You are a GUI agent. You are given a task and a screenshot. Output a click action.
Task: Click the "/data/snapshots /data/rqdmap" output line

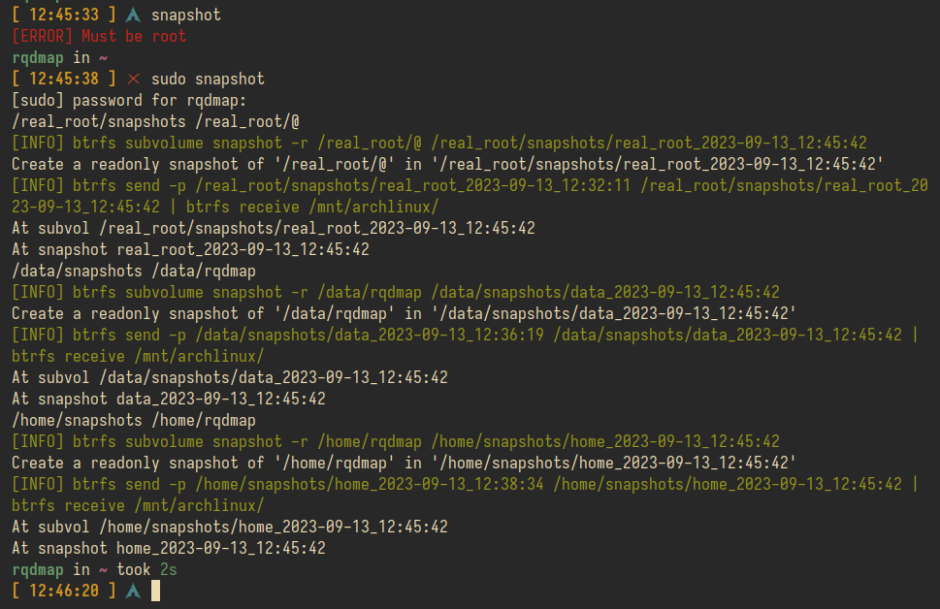click(134, 271)
